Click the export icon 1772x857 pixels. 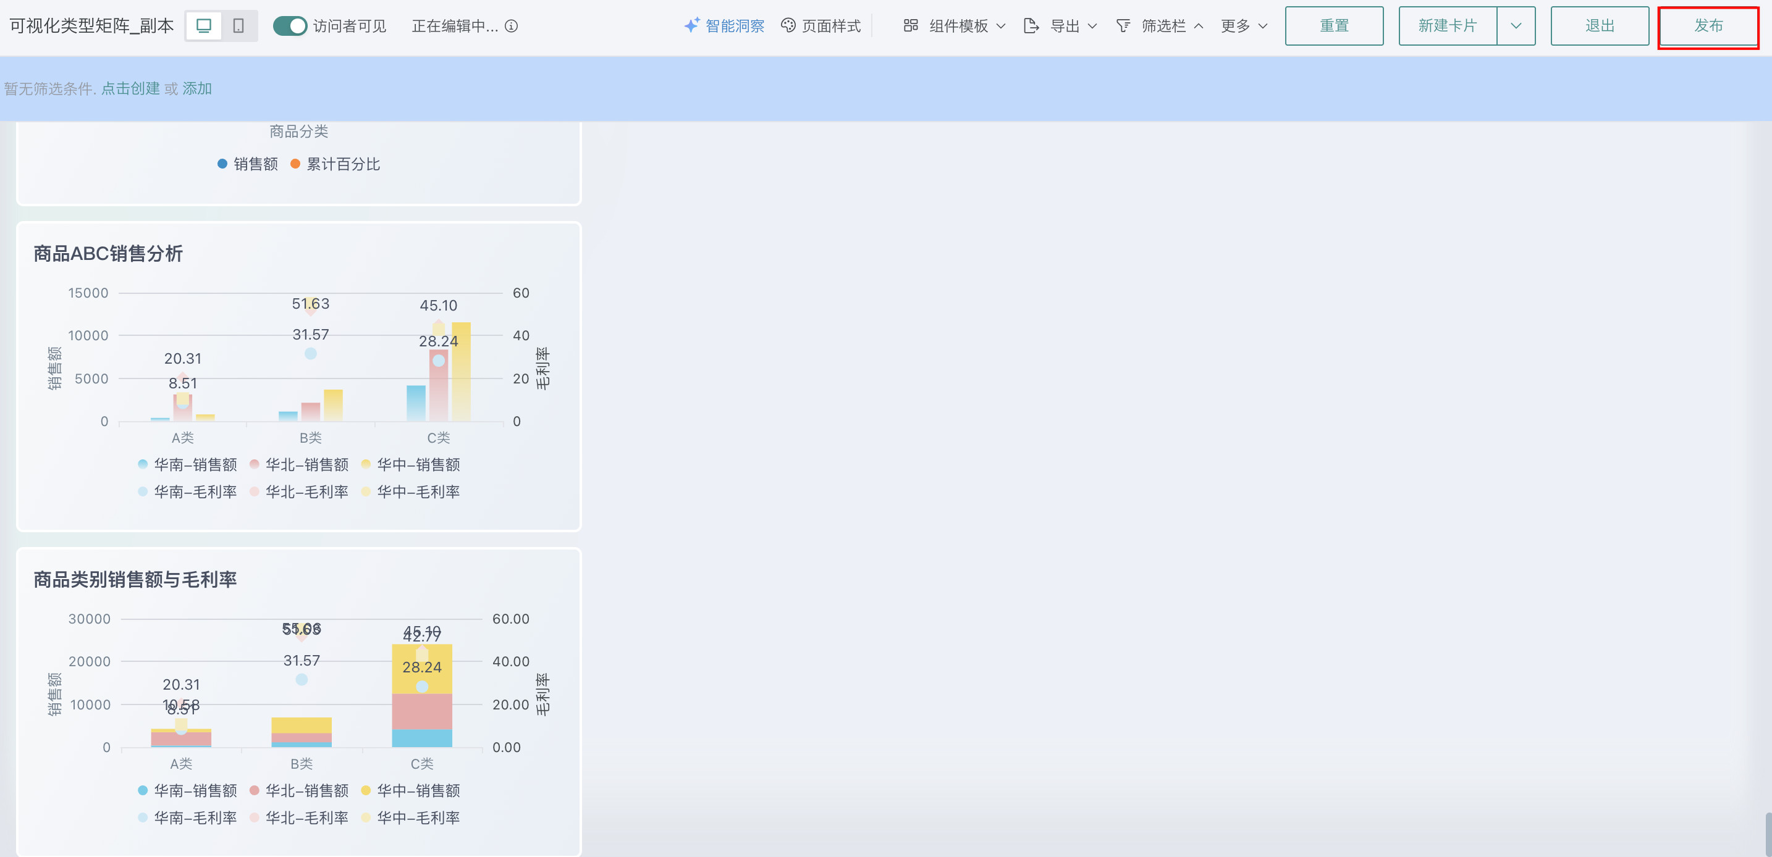coord(1031,26)
